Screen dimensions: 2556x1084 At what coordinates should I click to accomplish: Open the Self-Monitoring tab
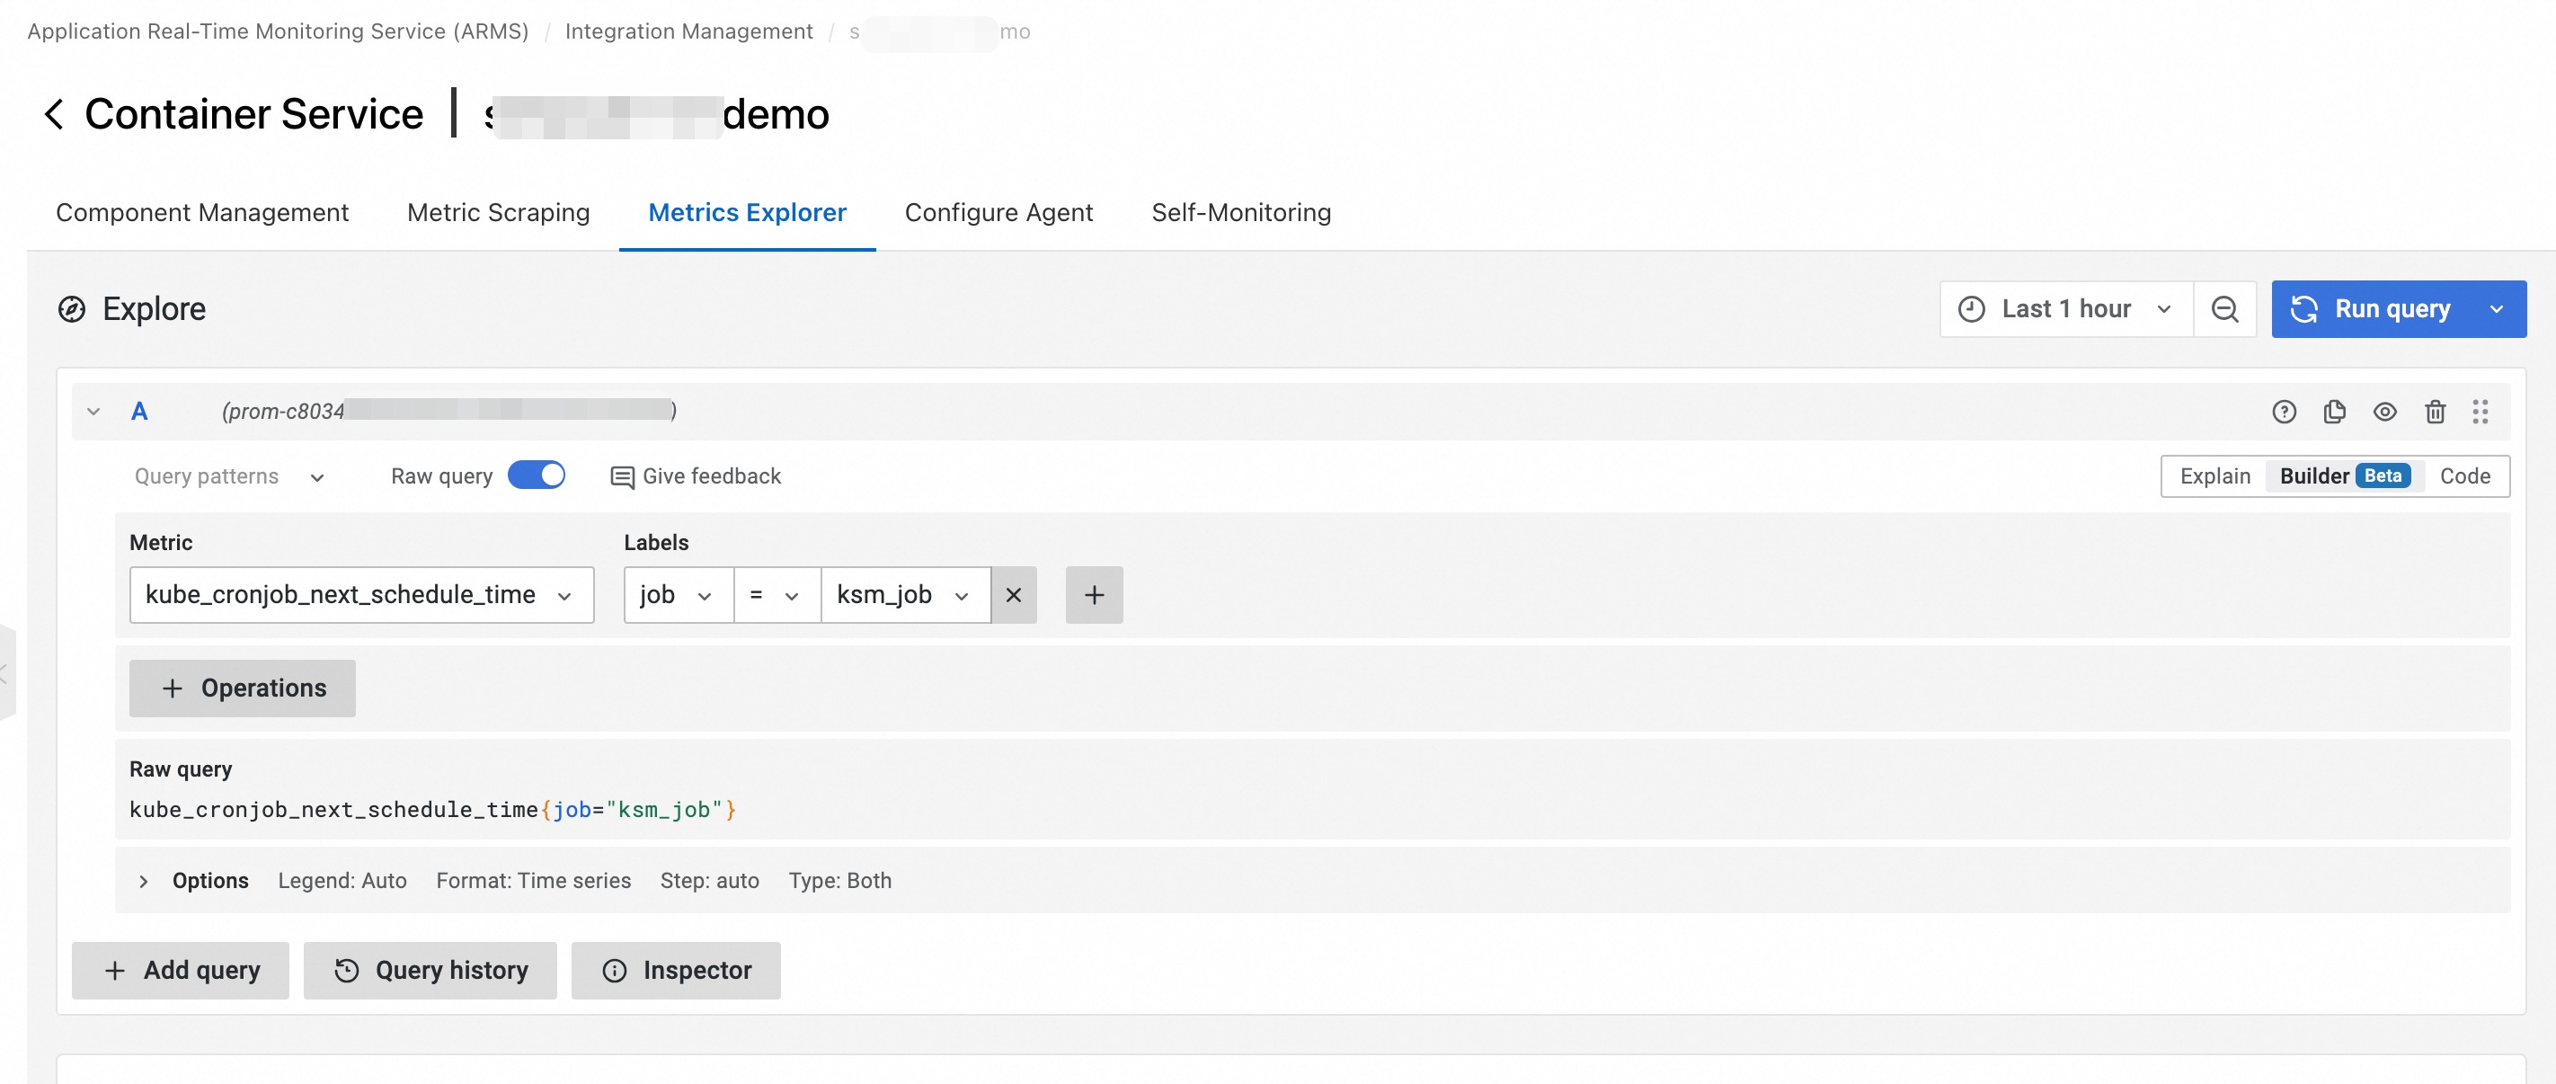1240,212
